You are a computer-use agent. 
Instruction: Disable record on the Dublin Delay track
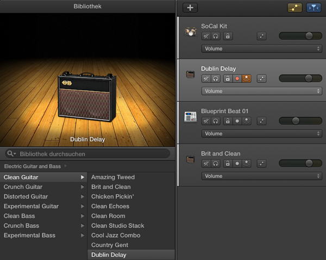tap(237, 78)
